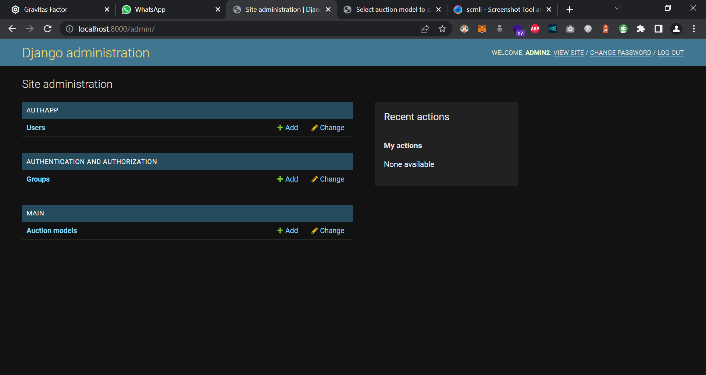Go back using the browser back arrow
The width and height of the screenshot is (706, 375).
(x=12, y=29)
